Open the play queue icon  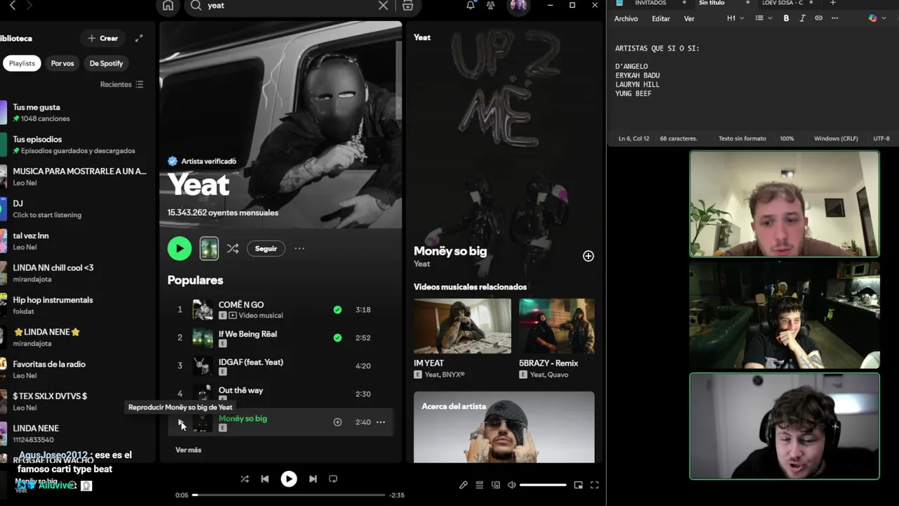click(480, 485)
